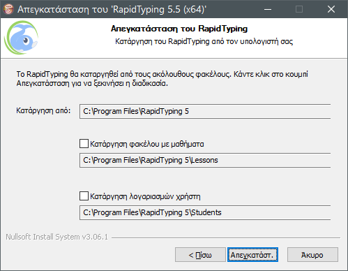Image resolution: width=348 pixels, height=271 pixels.
Task: Click the 'C:\Program Files\RapidTyping 5' path field
Action: coord(205,111)
